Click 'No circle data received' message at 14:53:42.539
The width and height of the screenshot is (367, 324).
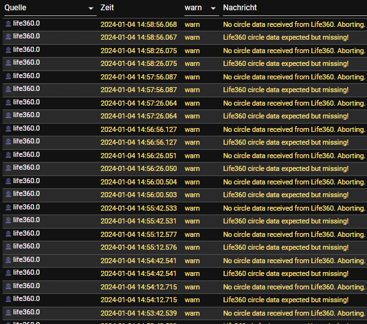tap(294, 313)
